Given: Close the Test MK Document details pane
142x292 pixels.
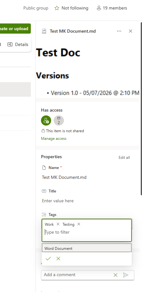Looking at the screenshot, I should [x=131, y=31].
